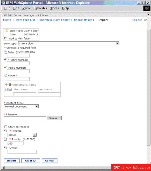Image resolution: width=151 pixels, height=171 pixels.
Task: Click the plus icon to add name row
Action: (x=10, y=89)
